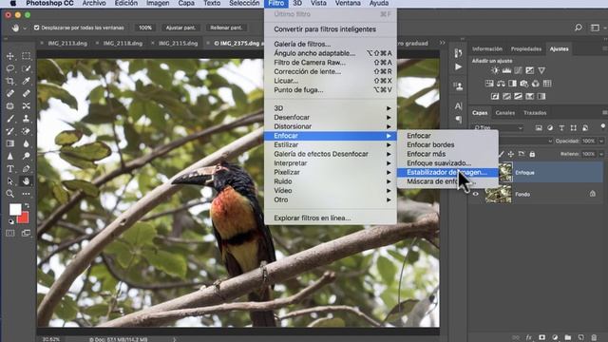Viewport: 608px width, 342px height.
Task: Open 'Filtro de Camera Raw...'
Action: pos(330,62)
